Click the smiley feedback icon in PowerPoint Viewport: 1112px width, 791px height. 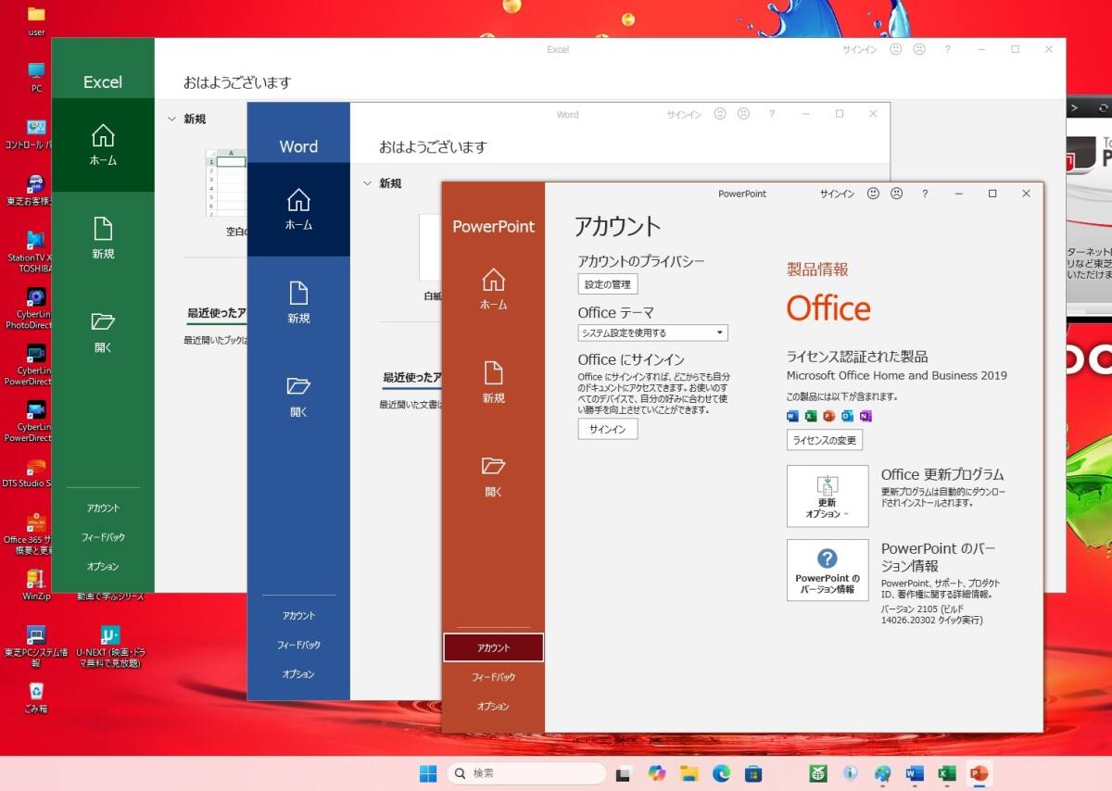click(x=873, y=194)
